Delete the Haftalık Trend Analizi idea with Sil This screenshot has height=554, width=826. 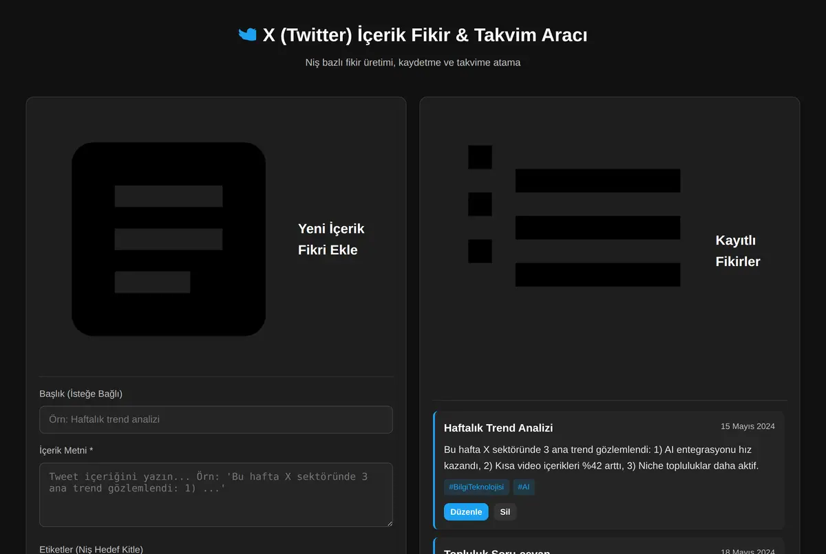pos(505,512)
